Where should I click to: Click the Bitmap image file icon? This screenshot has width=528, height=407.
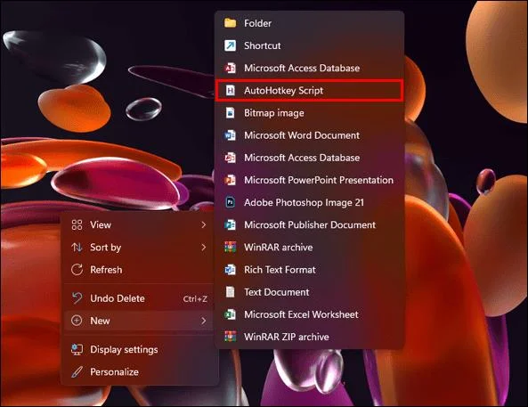tap(231, 113)
